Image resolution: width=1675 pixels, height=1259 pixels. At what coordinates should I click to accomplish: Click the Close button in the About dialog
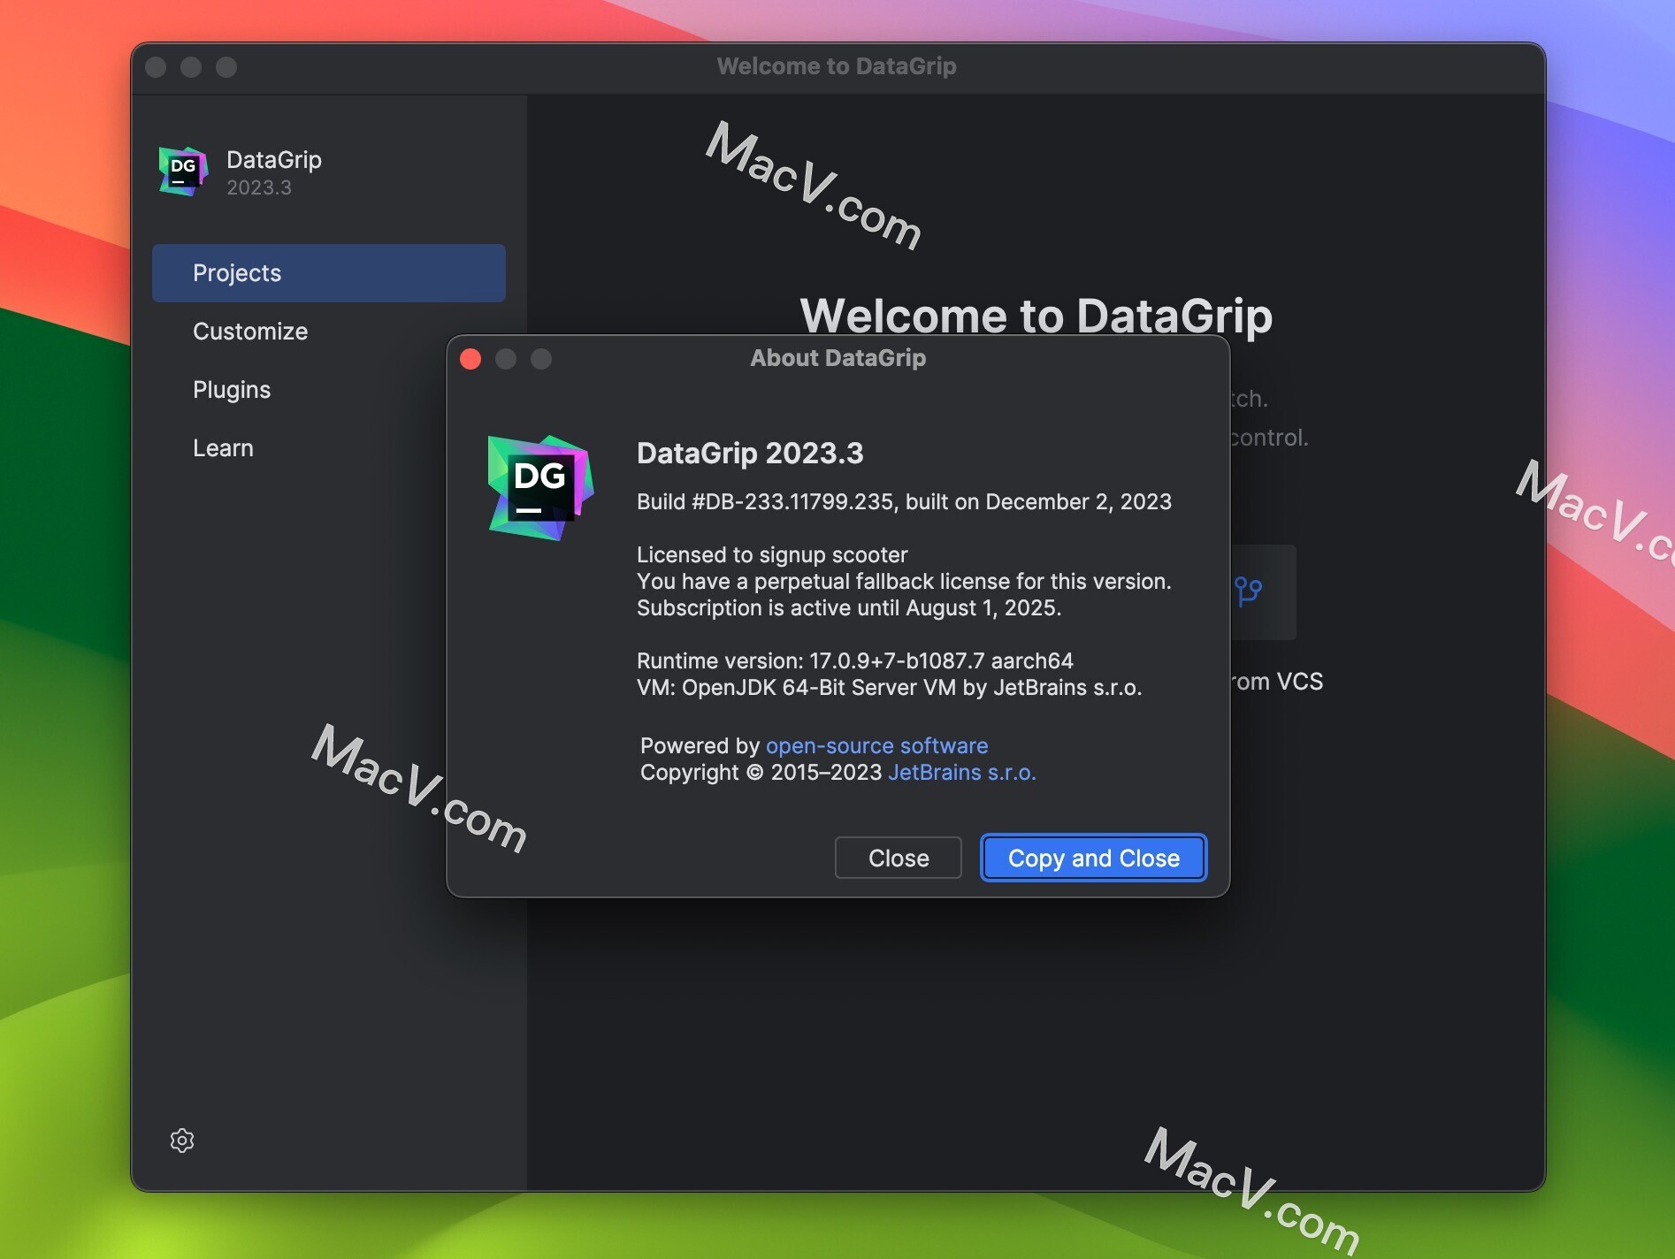[899, 858]
